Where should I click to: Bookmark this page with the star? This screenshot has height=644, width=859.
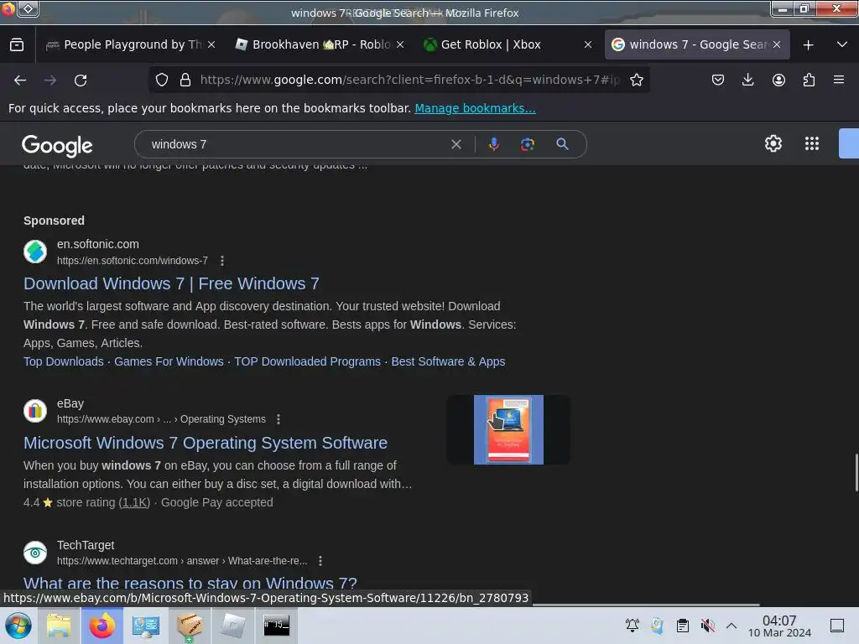click(x=636, y=80)
